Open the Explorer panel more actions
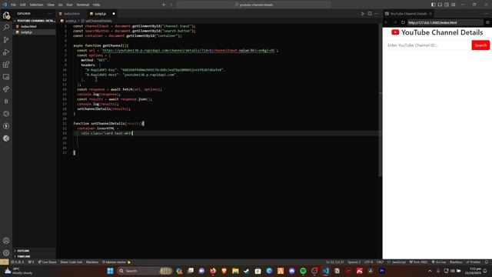Screen dimensions: 492x277 pyautogui.click(x=49, y=14)
